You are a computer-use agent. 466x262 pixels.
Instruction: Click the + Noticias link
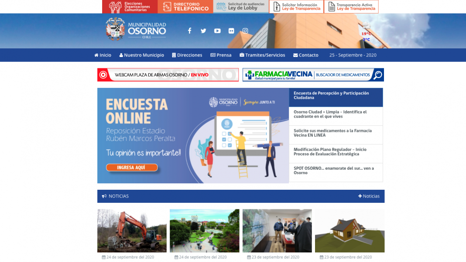[369, 196]
